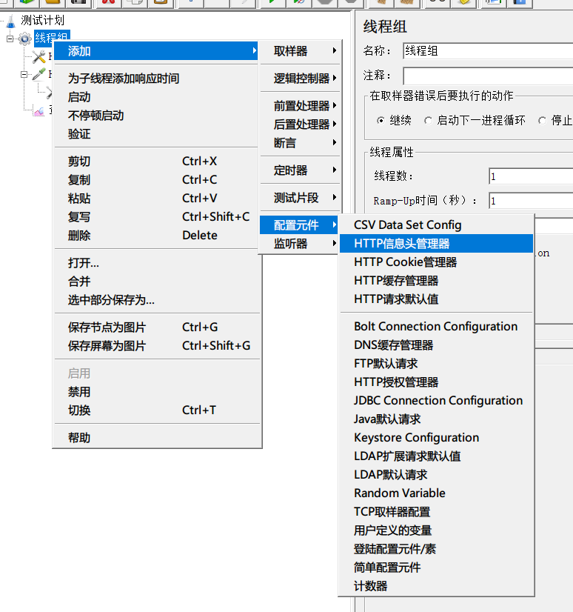The height and width of the screenshot is (612, 573).
Task: Click the 名称 input field
Action: click(x=488, y=51)
